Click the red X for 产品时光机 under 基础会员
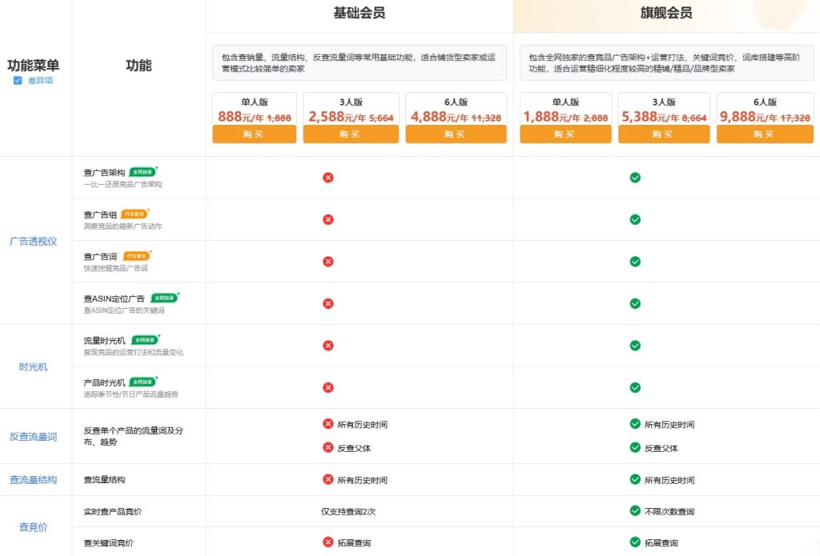The width and height of the screenshot is (820, 556). point(328,387)
